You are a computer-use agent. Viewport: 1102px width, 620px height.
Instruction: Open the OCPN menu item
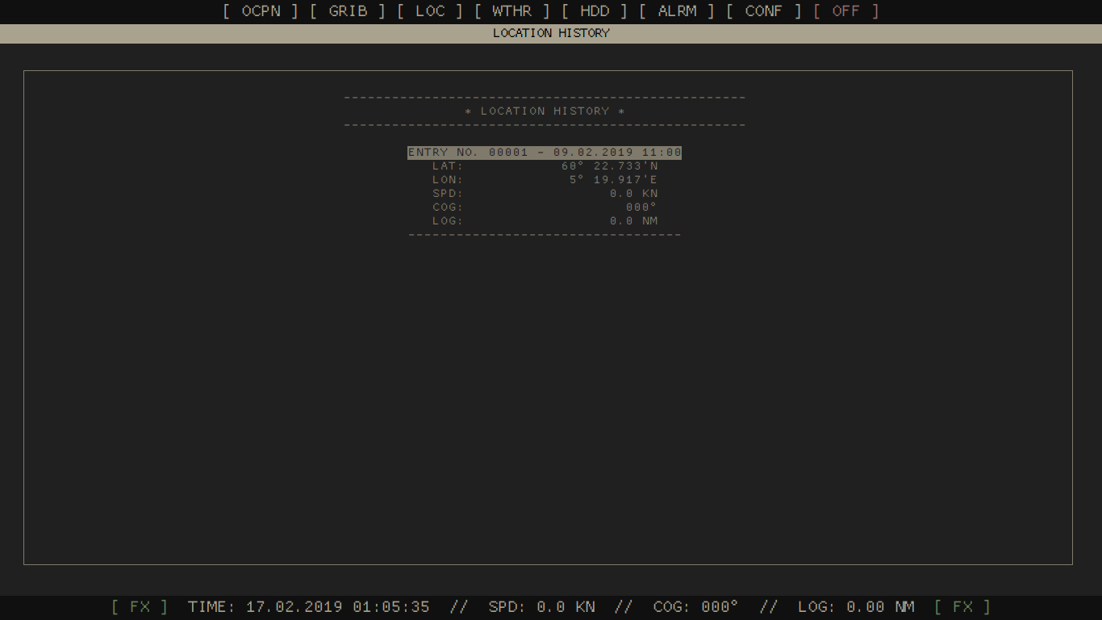[x=261, y=11]
